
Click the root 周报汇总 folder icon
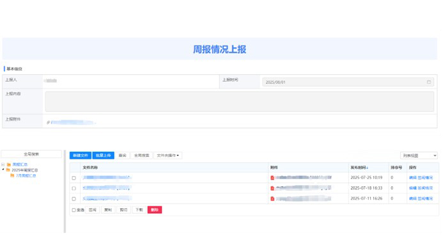tap(9, 165)
